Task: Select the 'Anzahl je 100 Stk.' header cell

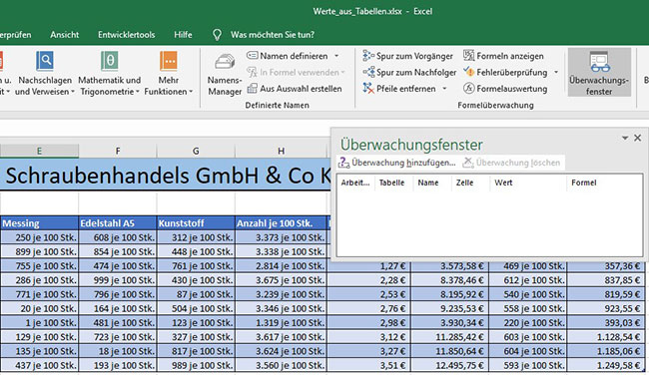Action: click(x=281, y=223)
